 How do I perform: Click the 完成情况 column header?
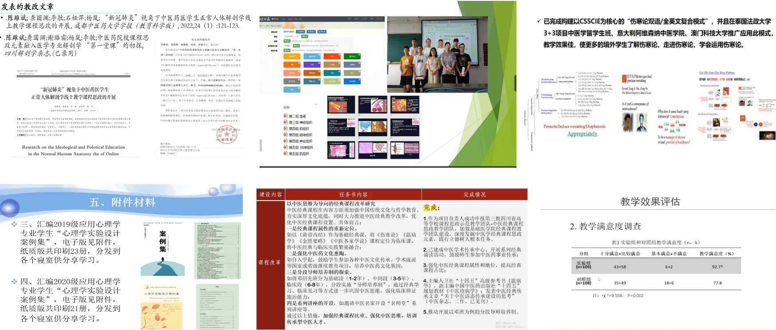475,195
